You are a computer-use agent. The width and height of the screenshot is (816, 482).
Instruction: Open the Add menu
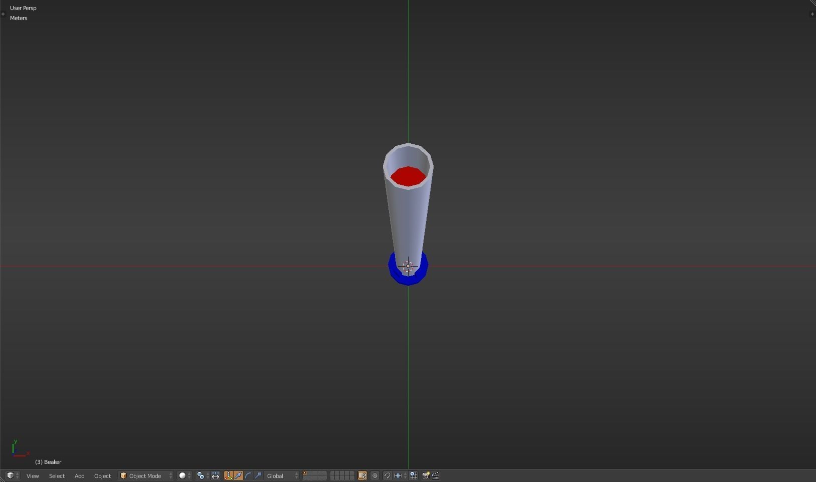pyautogui.click(x=79, y=475)
